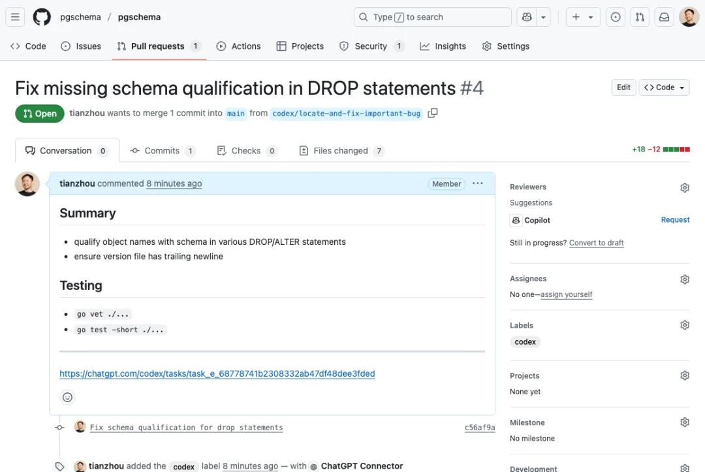
Task: Focus the search input field
Action: click(433, 17)
